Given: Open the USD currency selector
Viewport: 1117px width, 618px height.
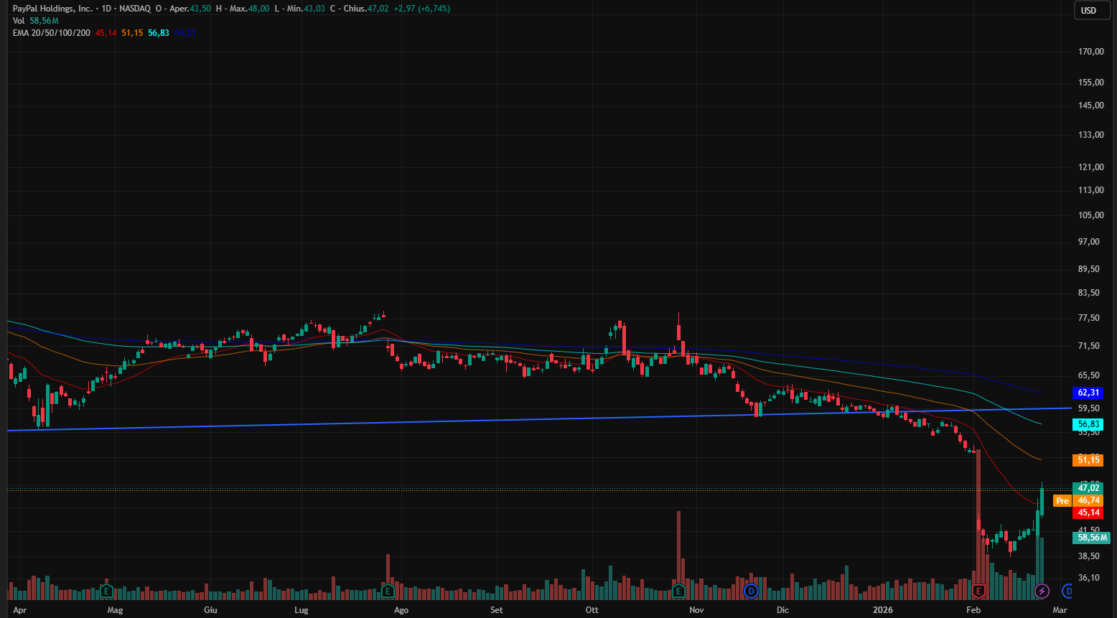Looking at the screenshot, I should [x=1088, y=10].
